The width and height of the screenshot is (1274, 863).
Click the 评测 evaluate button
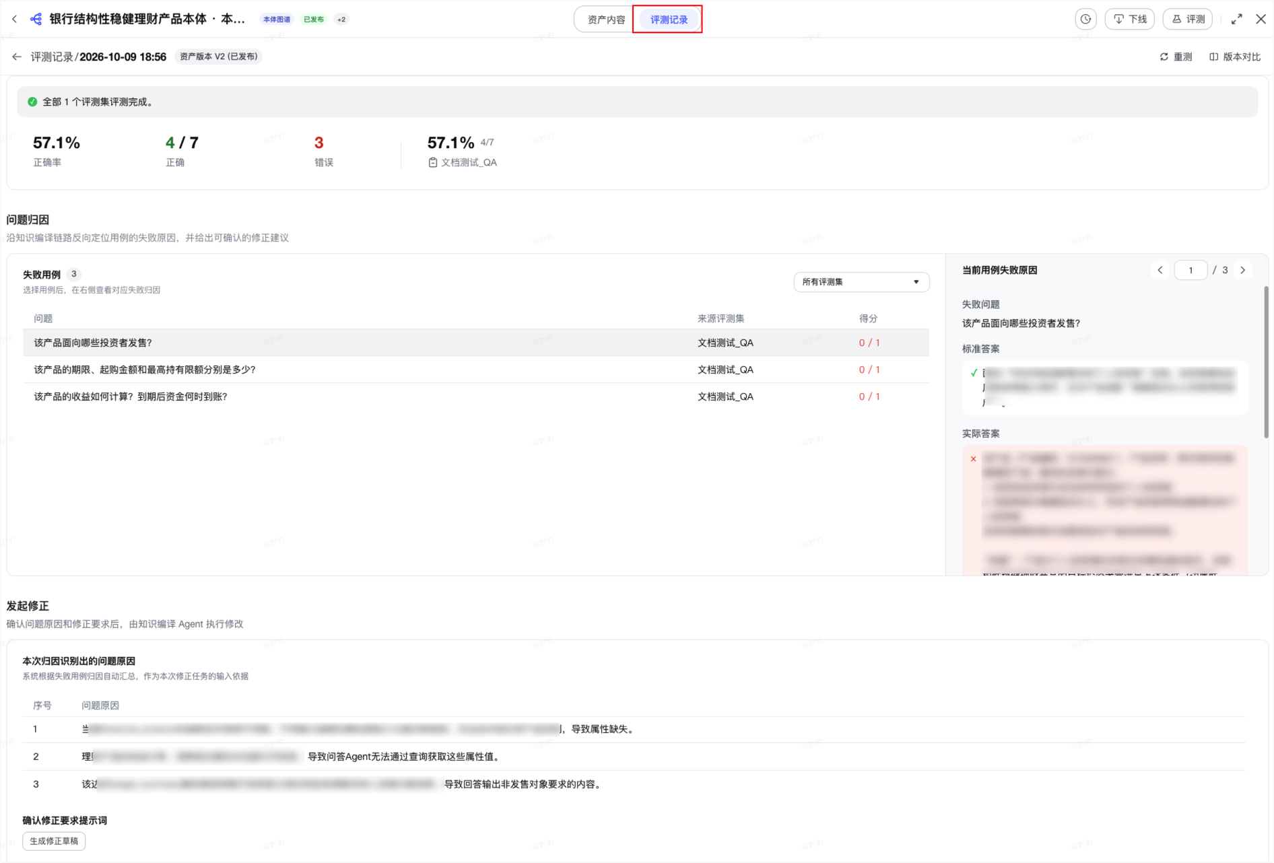point(1188,19)
